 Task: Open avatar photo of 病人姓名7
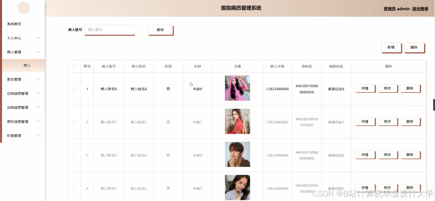pos(237,121)
